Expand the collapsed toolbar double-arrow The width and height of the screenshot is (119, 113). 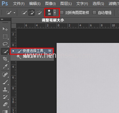(2, 19)
